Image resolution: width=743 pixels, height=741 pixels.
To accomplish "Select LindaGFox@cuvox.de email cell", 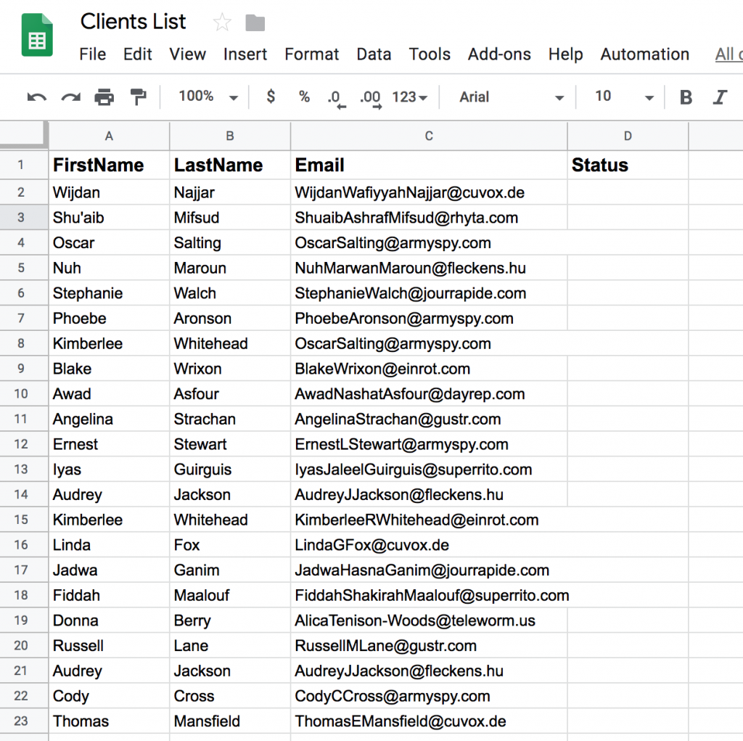I will [x=429, y=545].
